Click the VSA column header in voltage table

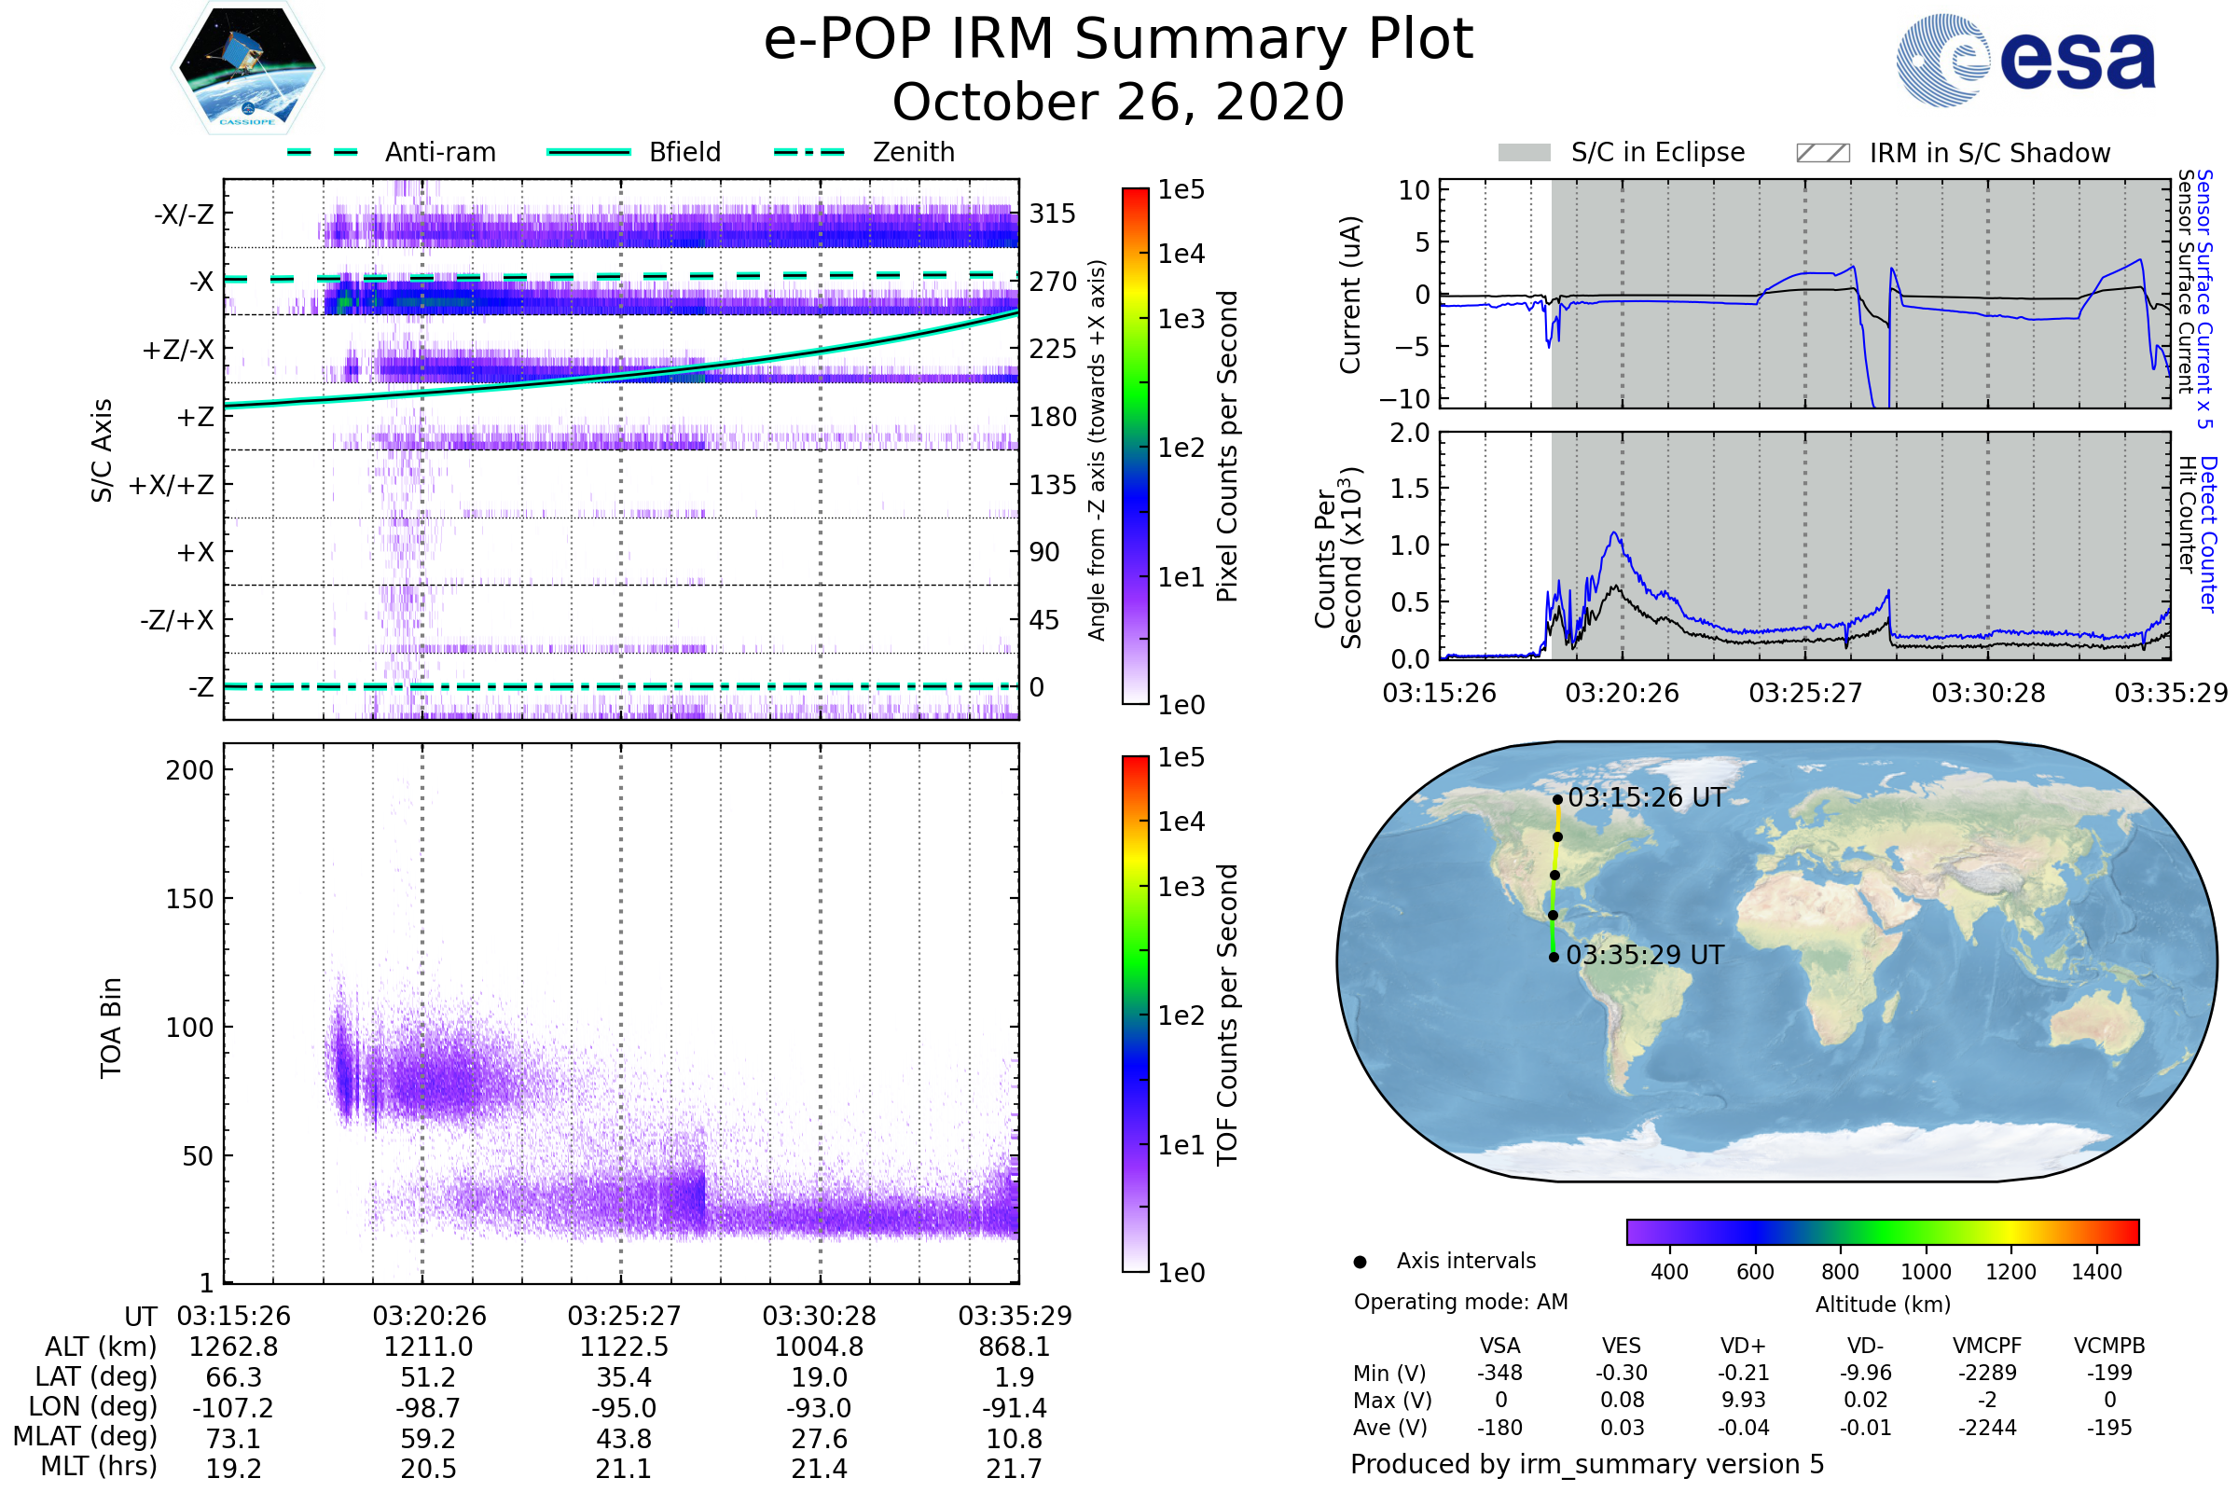pos(1499,1346)
